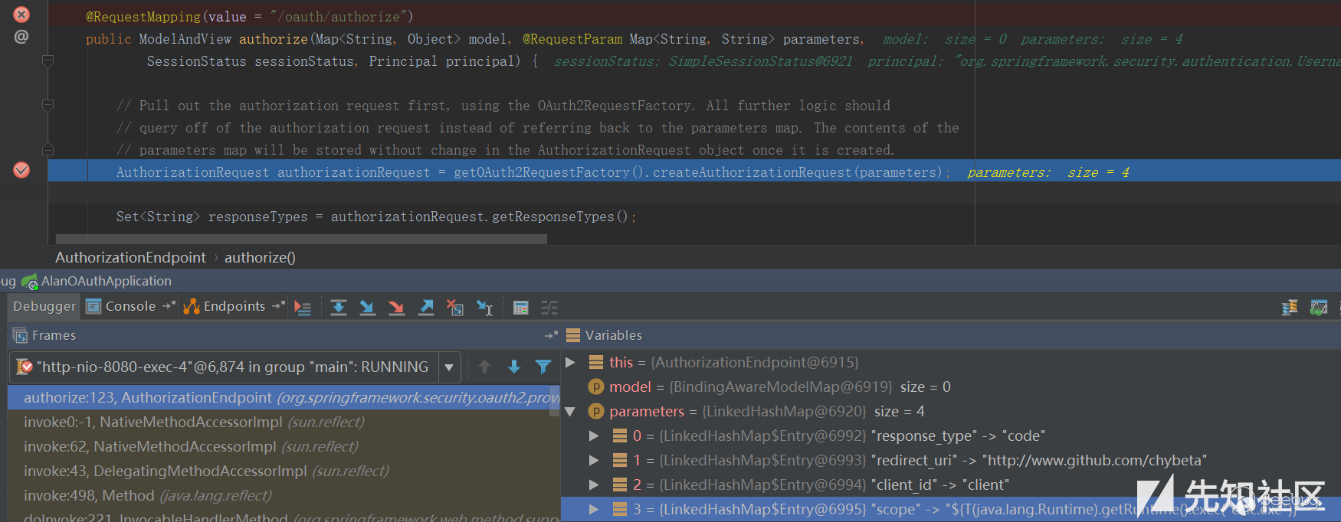Toggle the frames filter funnel icon
The width and height of the screenshot is (1341, 522).
point(543,367)
